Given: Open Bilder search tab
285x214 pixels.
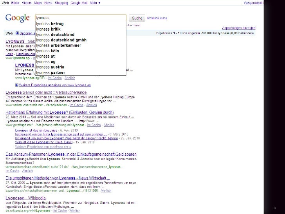Looking at the screenshot, I should [x=15, y=3].
